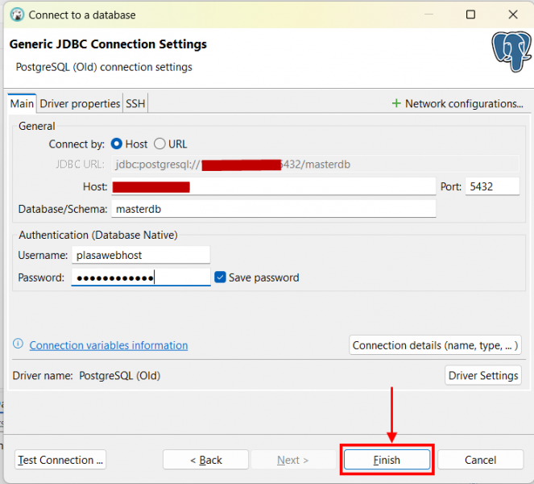Screen dimensions: 534x484
Task: Click the Username field with plasawebhost
Action: click(141, 255)
